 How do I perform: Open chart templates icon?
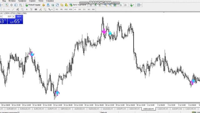click(x=138, y=5)
